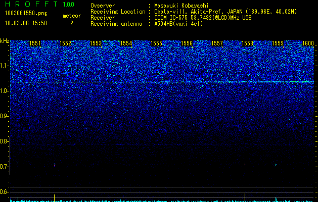Viewport: 318px width, 202px height.
Task: Click the Receiver label
Action: pos(103,18)
